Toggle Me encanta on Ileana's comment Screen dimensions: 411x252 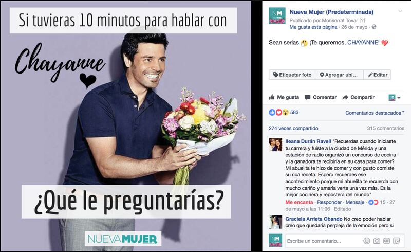click(299, 202)
